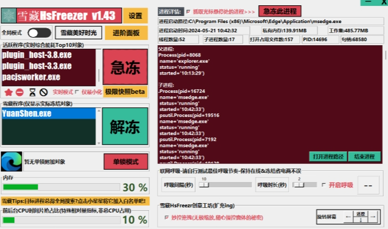Click 急冻此进程 to freeze this process
The image size is (388, 229).
[x=280, y=11]
